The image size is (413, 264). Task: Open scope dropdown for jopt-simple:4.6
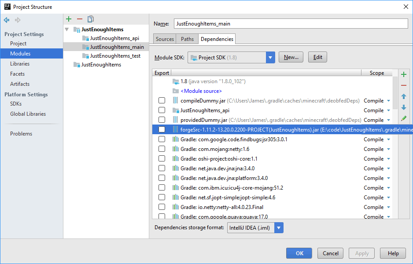coord(388,198)
